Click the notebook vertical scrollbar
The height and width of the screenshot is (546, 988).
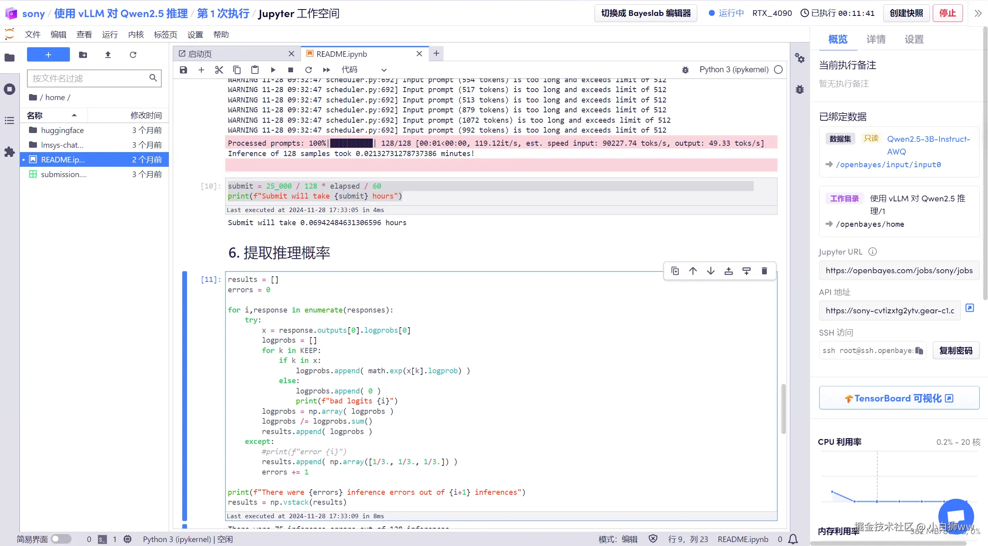coord(783,409)
